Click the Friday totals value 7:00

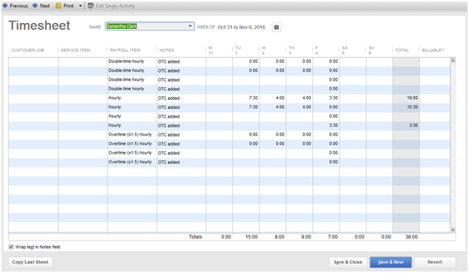(x=332, y=237)
